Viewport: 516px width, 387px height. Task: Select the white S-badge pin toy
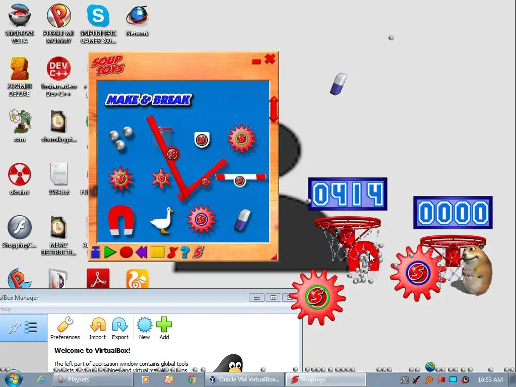tap(202, 140)
